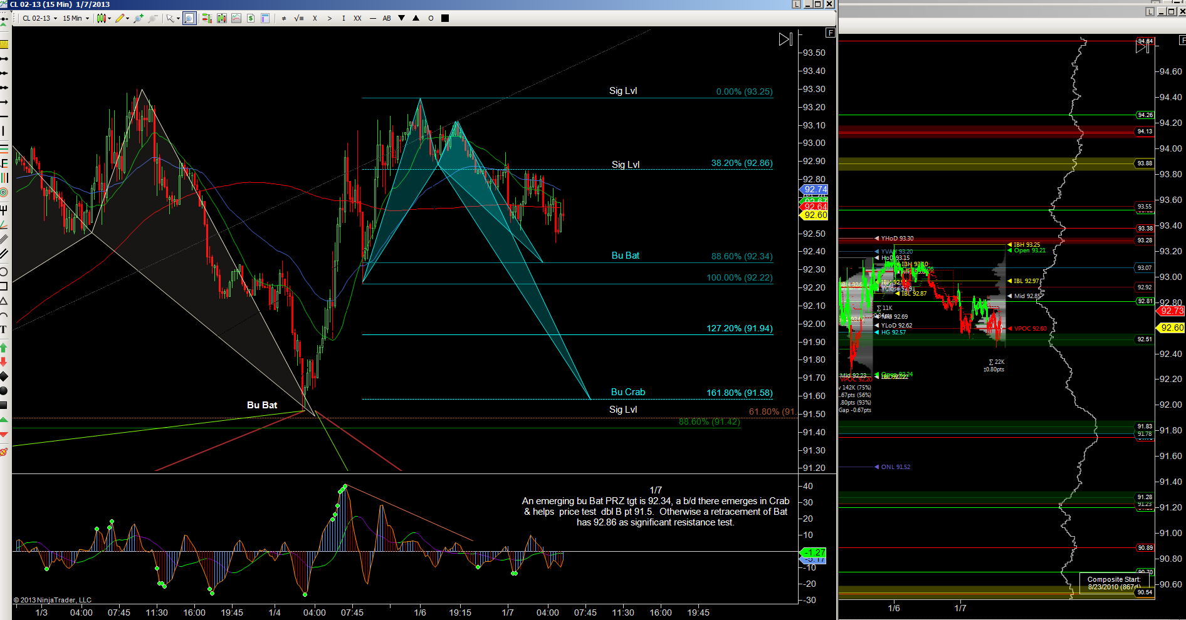
Task: Click the green plus connect icon
Action: coord(139,18)
